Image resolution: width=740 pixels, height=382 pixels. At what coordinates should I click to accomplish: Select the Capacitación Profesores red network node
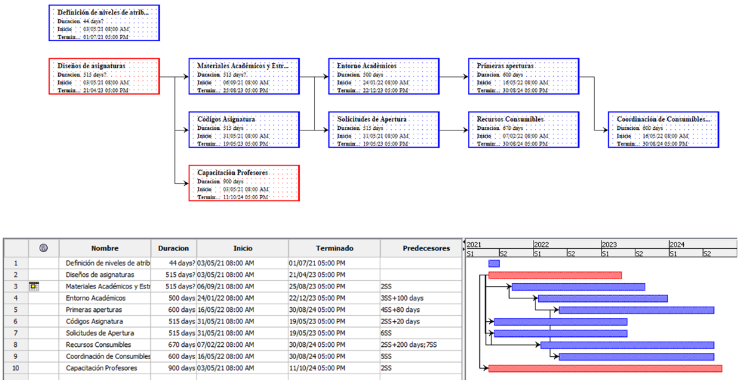244,183
